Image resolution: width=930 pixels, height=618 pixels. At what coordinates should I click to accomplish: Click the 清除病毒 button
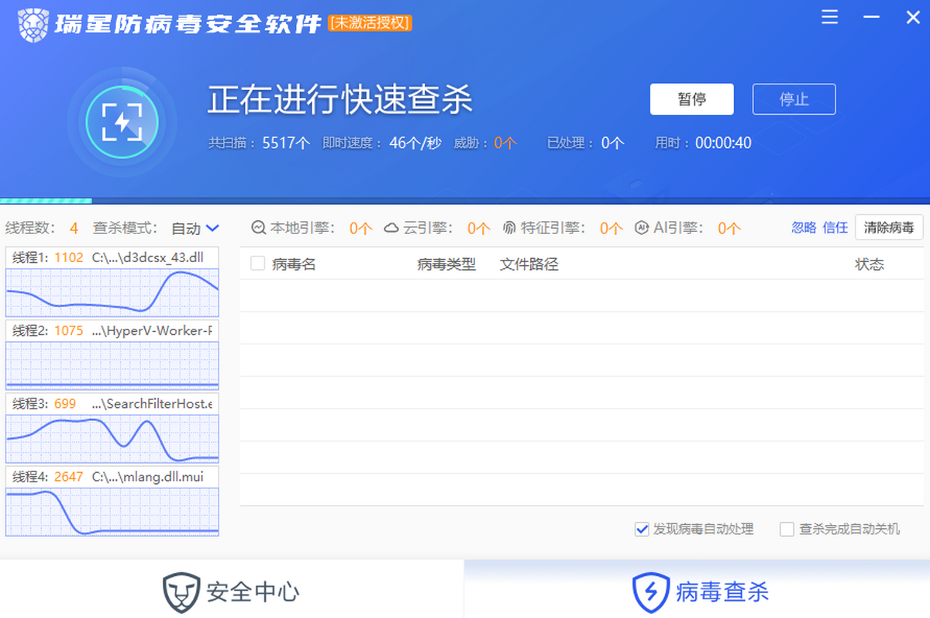889,227
